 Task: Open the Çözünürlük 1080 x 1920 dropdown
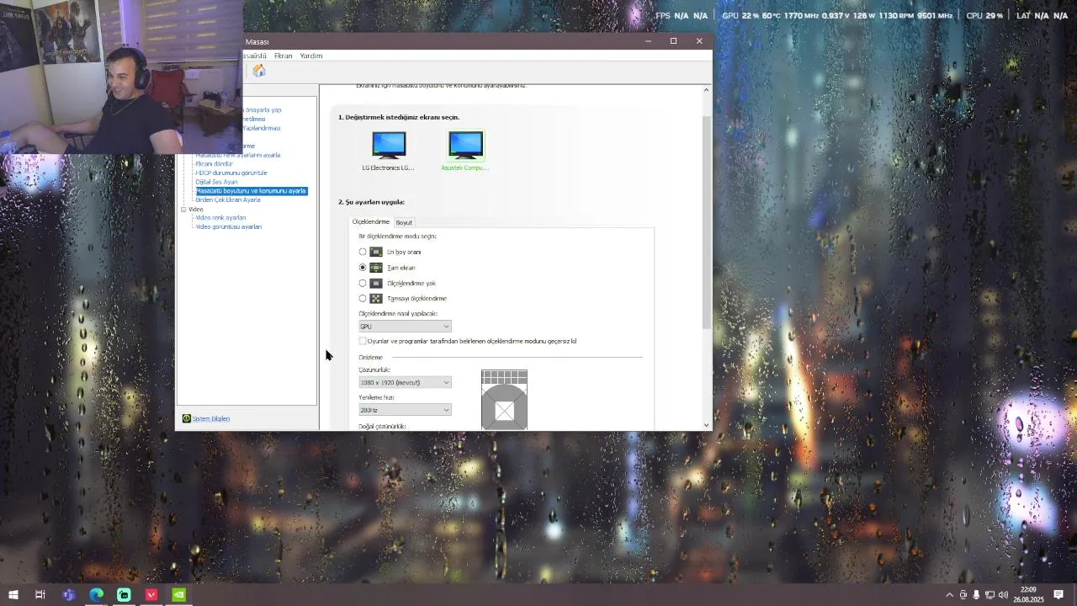click(x=405, y=382)
